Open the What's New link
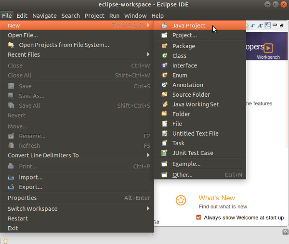The image size is (289, 244). click(216, 198)
